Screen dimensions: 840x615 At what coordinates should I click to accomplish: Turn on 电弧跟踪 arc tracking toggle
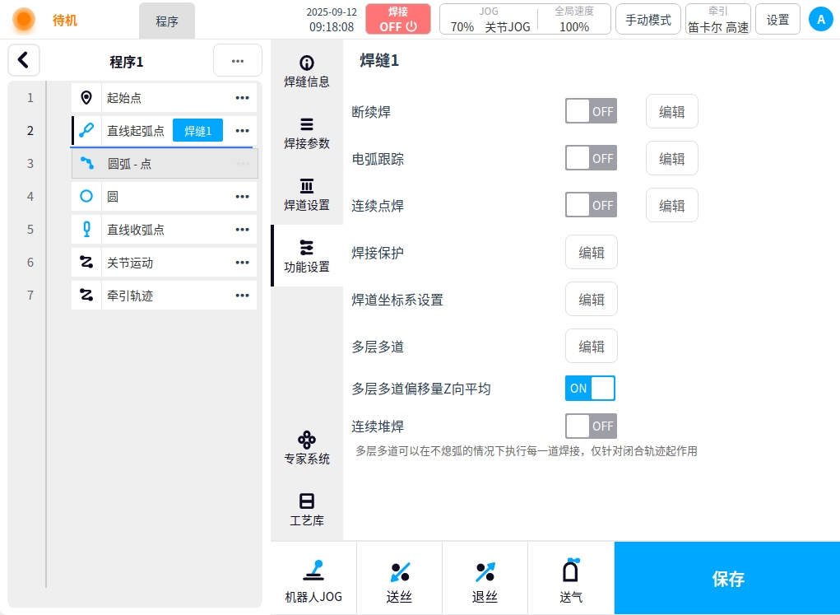[x=591, y=158]
